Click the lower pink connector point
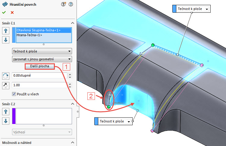Image resolution: width=226 pixels, height=146 pixels. coord(152,131)
